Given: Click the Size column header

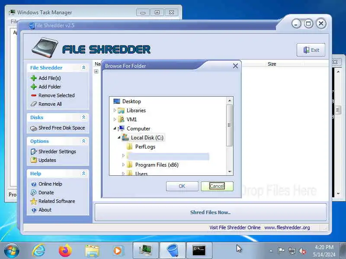Looking at the screenshot, I should click(x=272, y=64).
